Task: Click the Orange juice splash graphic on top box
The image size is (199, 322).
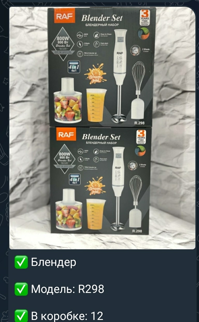Action: pyautogui.click(x=95, y=75)
